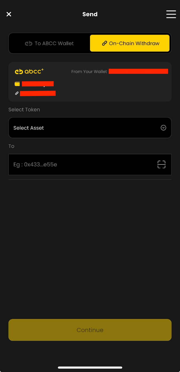Click the redacted address beside From Your Wallet
This screenshot has width=180, height=372.
pos(138,71)
